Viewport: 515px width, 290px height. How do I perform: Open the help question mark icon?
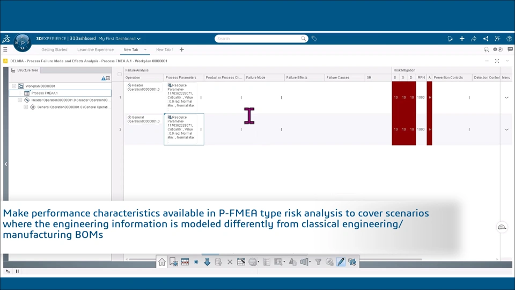[509, 39]
